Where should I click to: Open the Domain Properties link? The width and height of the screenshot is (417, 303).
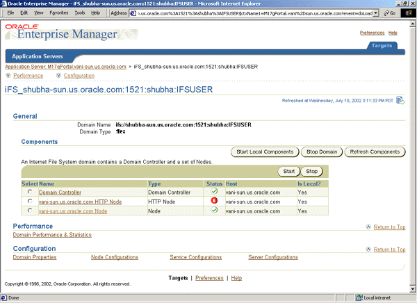point(35,257)
